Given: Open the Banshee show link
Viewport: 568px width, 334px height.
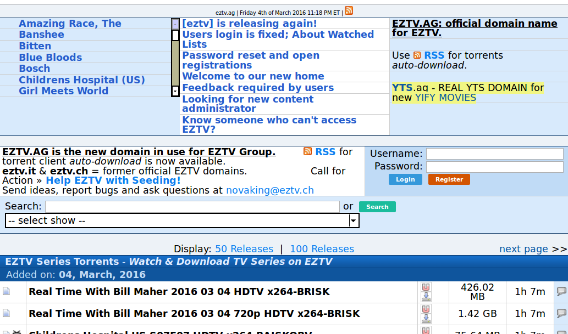Looking at the screenshot, I should click(x=41, y=35).
